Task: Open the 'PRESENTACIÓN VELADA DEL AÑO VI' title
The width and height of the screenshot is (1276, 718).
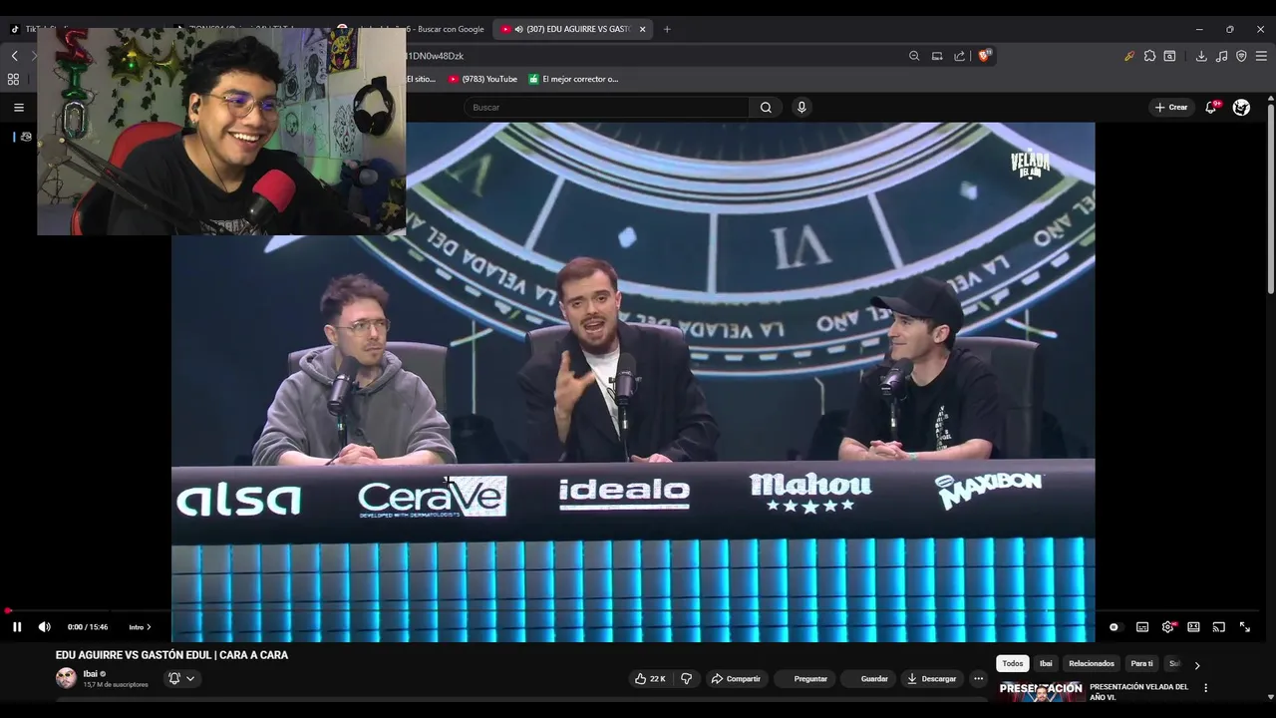Action: [x=1138, y=692]
